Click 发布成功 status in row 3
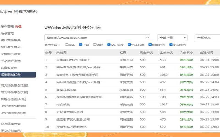 pyautogui.click(x=186, y=75)
